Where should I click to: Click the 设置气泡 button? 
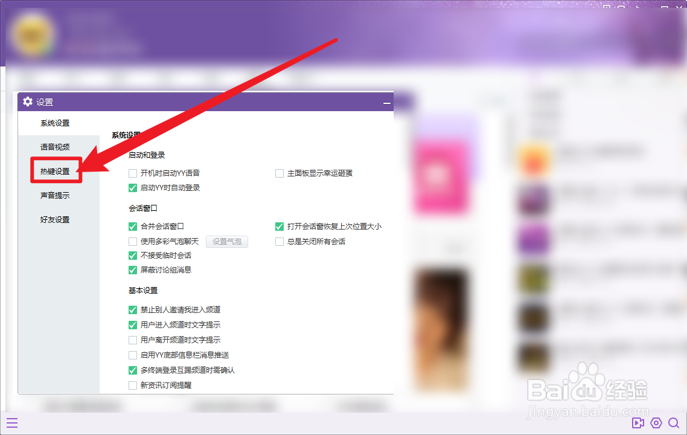[227, 241]
